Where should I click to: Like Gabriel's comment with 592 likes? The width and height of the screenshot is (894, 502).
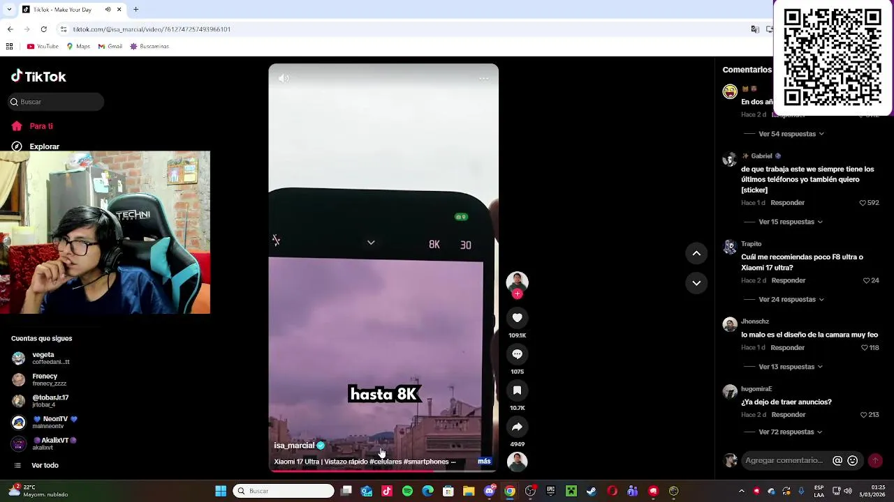click(x=863, y=203)
